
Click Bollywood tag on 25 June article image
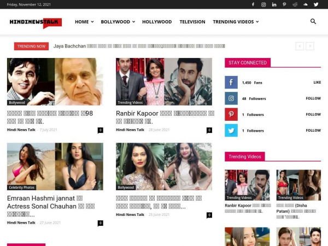click(x=126, y=188)
